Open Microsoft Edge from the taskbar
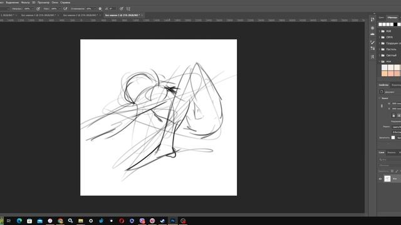This screenshot has width=401, height=225. (19, 221)
